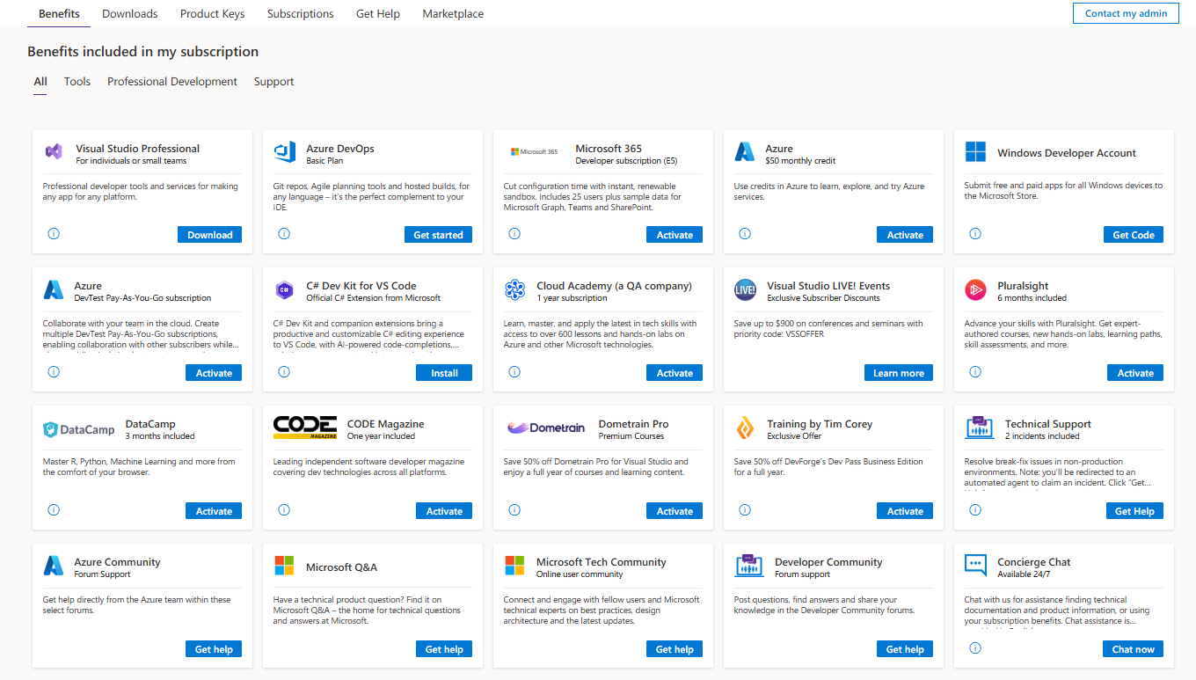Click the Windows Developer Account logo icon
The image size is (1196, 680).
(x=975, y=152)
